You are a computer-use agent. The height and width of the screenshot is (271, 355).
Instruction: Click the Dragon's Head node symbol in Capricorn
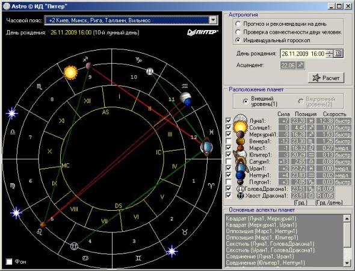point(150,72)
